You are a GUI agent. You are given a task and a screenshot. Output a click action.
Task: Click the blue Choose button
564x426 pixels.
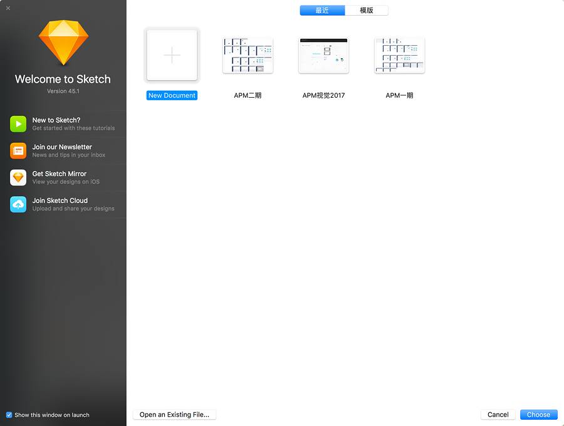(538, 415)
